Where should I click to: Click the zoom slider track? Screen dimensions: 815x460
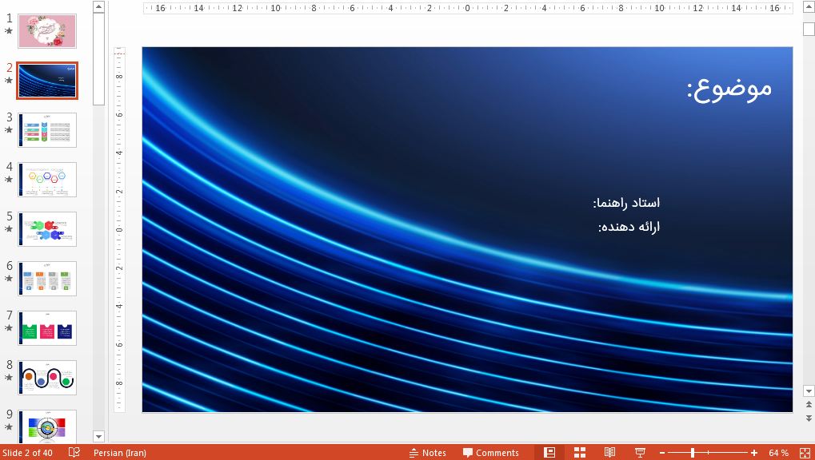(720, 453)
